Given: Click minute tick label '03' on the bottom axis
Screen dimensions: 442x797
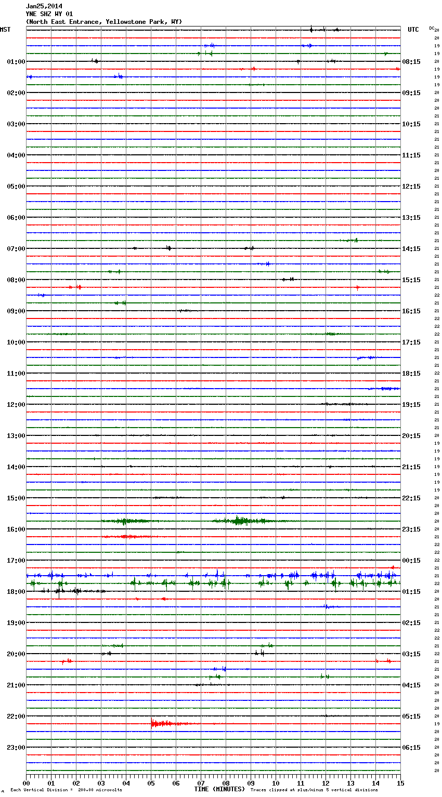Looking at the screenshot, I should pos(101,783).
